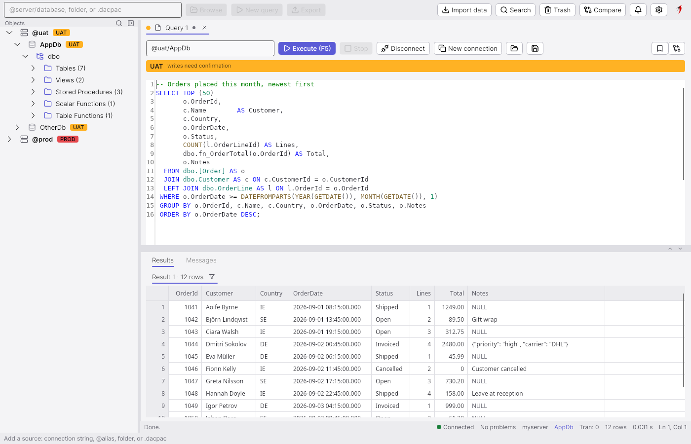
Task: Expand the OtherDb database node
Action: [x=17, y=127]
